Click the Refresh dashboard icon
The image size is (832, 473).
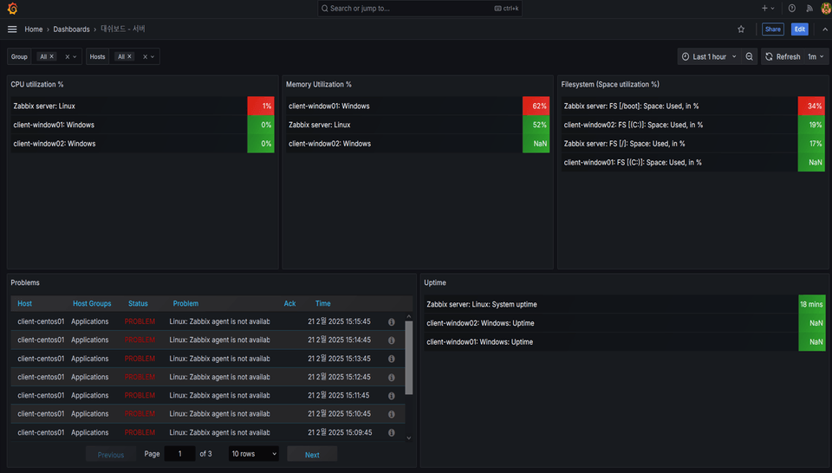(769, 56)
